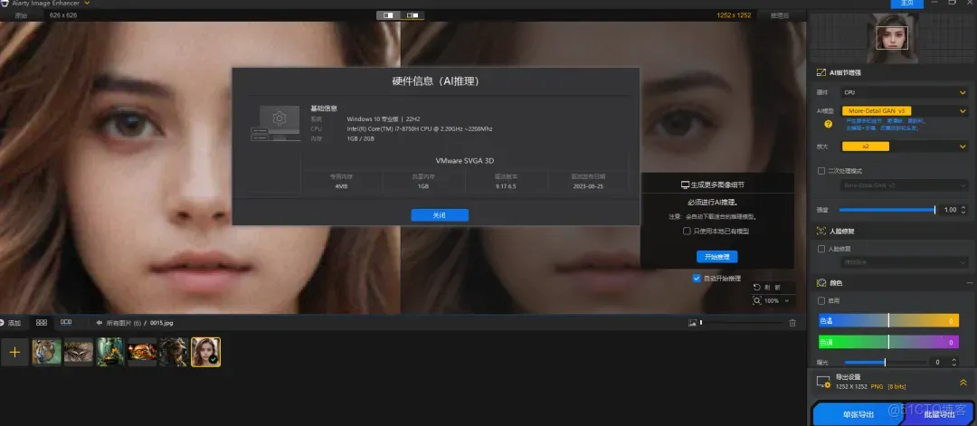977x426 pixels.
Task: Enable the color adjustment checkbox
Action: [821, 301]
